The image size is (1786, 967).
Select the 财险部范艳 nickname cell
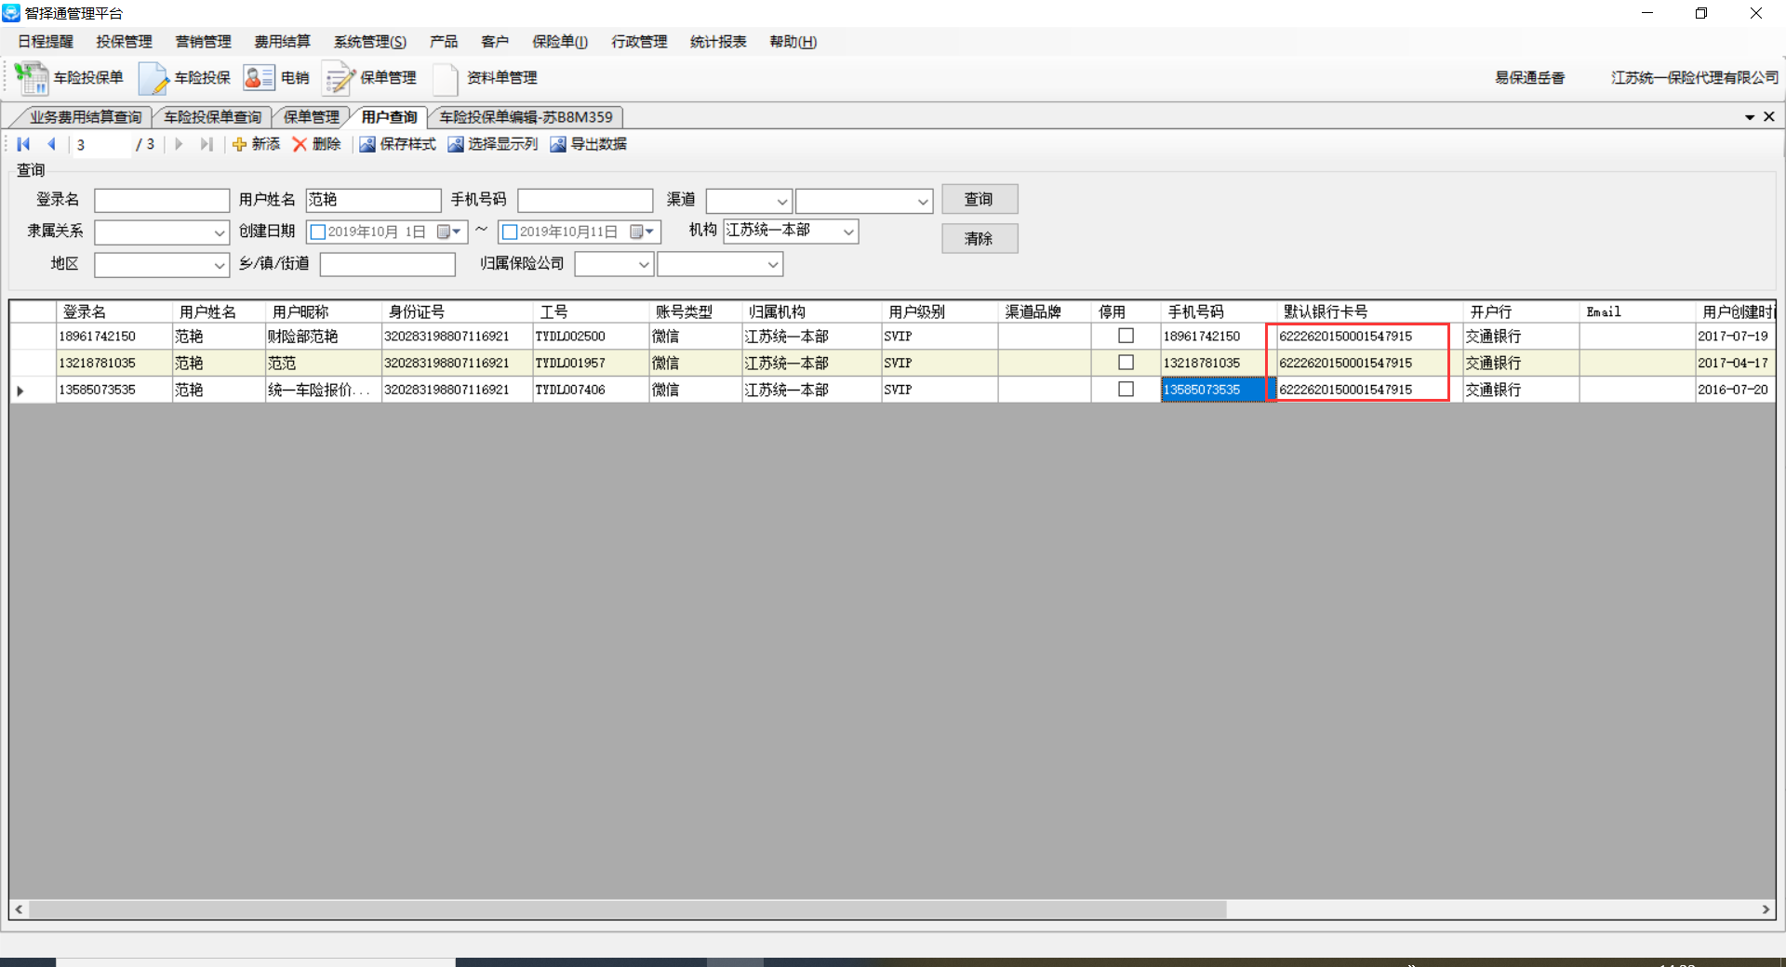324,337
